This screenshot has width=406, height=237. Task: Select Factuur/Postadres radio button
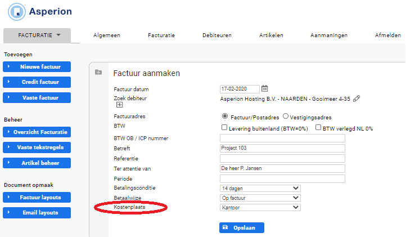pos(225,117)
